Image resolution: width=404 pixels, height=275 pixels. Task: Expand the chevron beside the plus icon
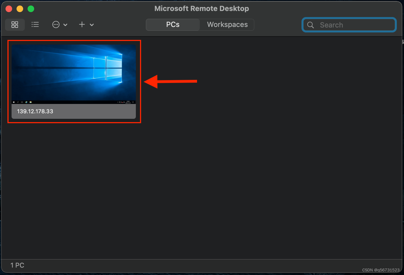coord(92,25)
